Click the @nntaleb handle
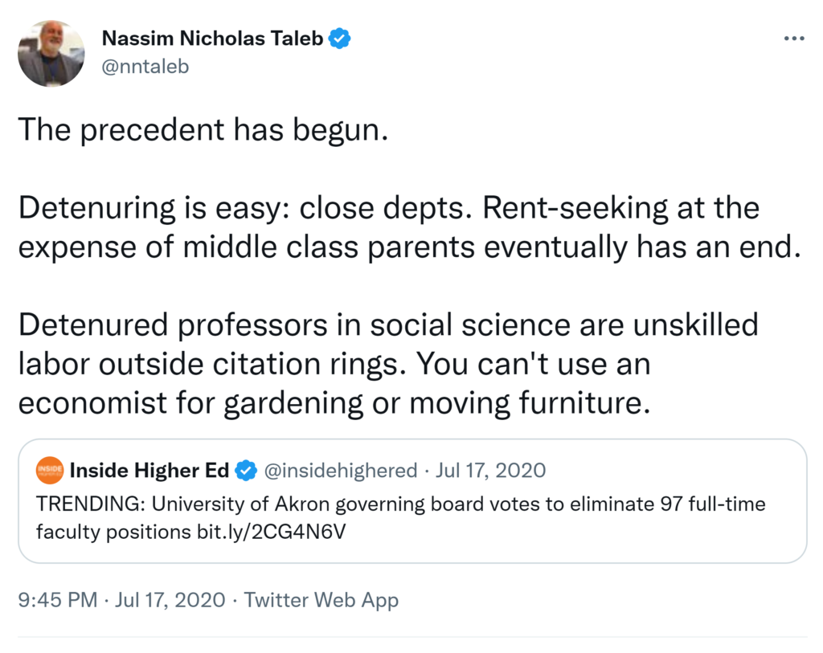 pyautogui.click(x=145, y=67)
